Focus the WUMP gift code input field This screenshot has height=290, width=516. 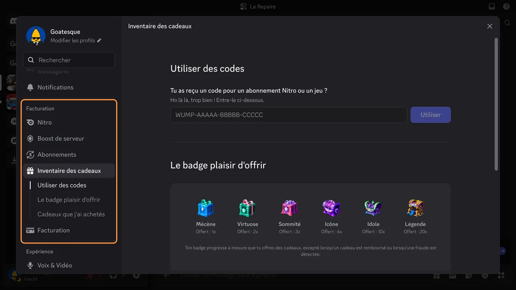click(289, 115)
